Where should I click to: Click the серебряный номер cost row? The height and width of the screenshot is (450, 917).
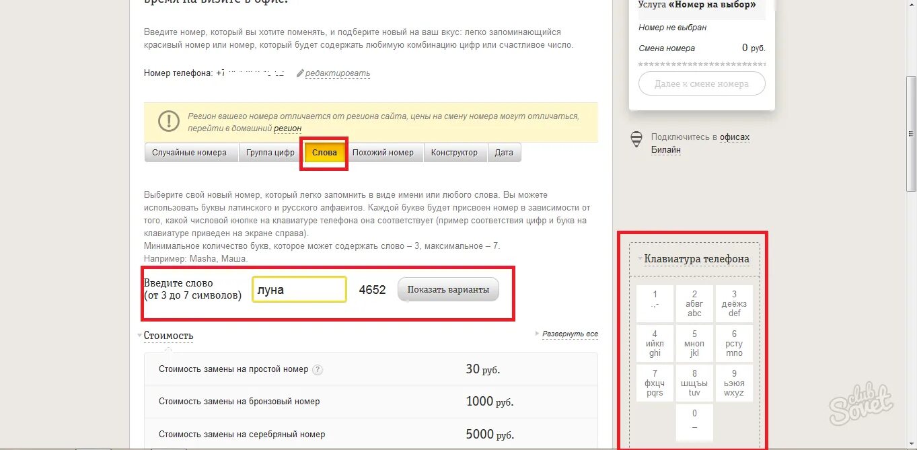[x=371, y=434]
